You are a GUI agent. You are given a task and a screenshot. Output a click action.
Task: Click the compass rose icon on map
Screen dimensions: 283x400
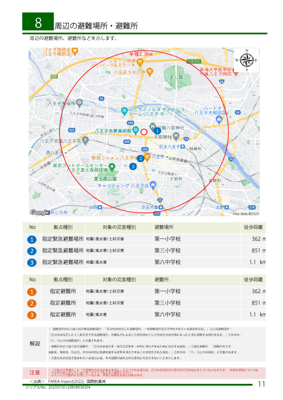coord(247,60)
